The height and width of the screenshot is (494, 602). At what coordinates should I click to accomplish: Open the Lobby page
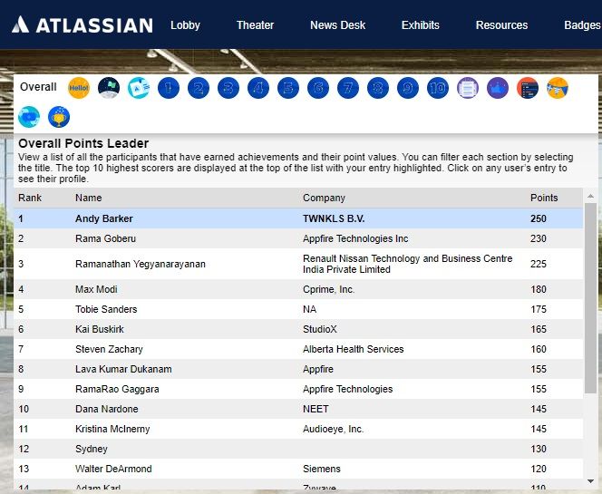[186, 25]
